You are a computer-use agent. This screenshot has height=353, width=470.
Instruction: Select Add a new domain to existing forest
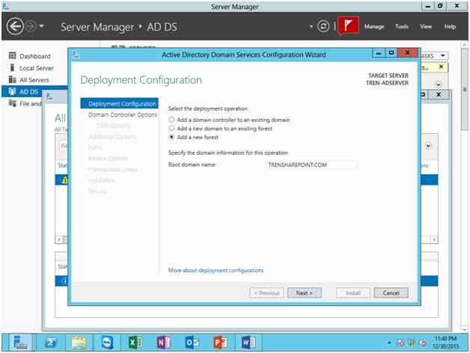coord(171,129)
